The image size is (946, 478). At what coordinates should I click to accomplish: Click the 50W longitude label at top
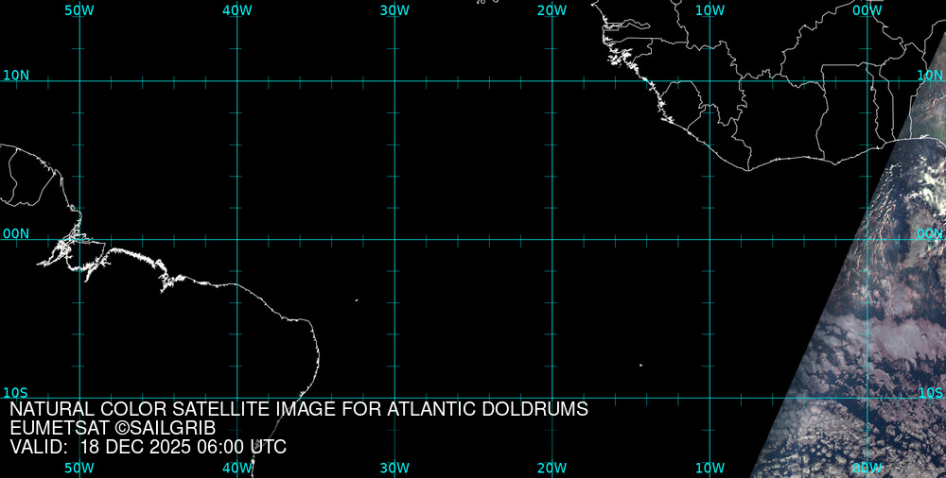79,10
